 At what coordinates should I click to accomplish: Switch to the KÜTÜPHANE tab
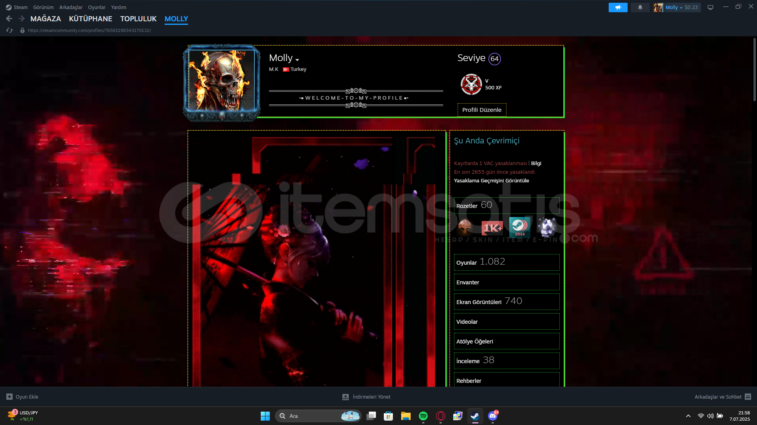coord(91,19)
